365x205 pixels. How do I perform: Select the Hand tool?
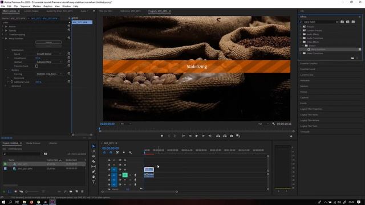[x=94, y=177]
